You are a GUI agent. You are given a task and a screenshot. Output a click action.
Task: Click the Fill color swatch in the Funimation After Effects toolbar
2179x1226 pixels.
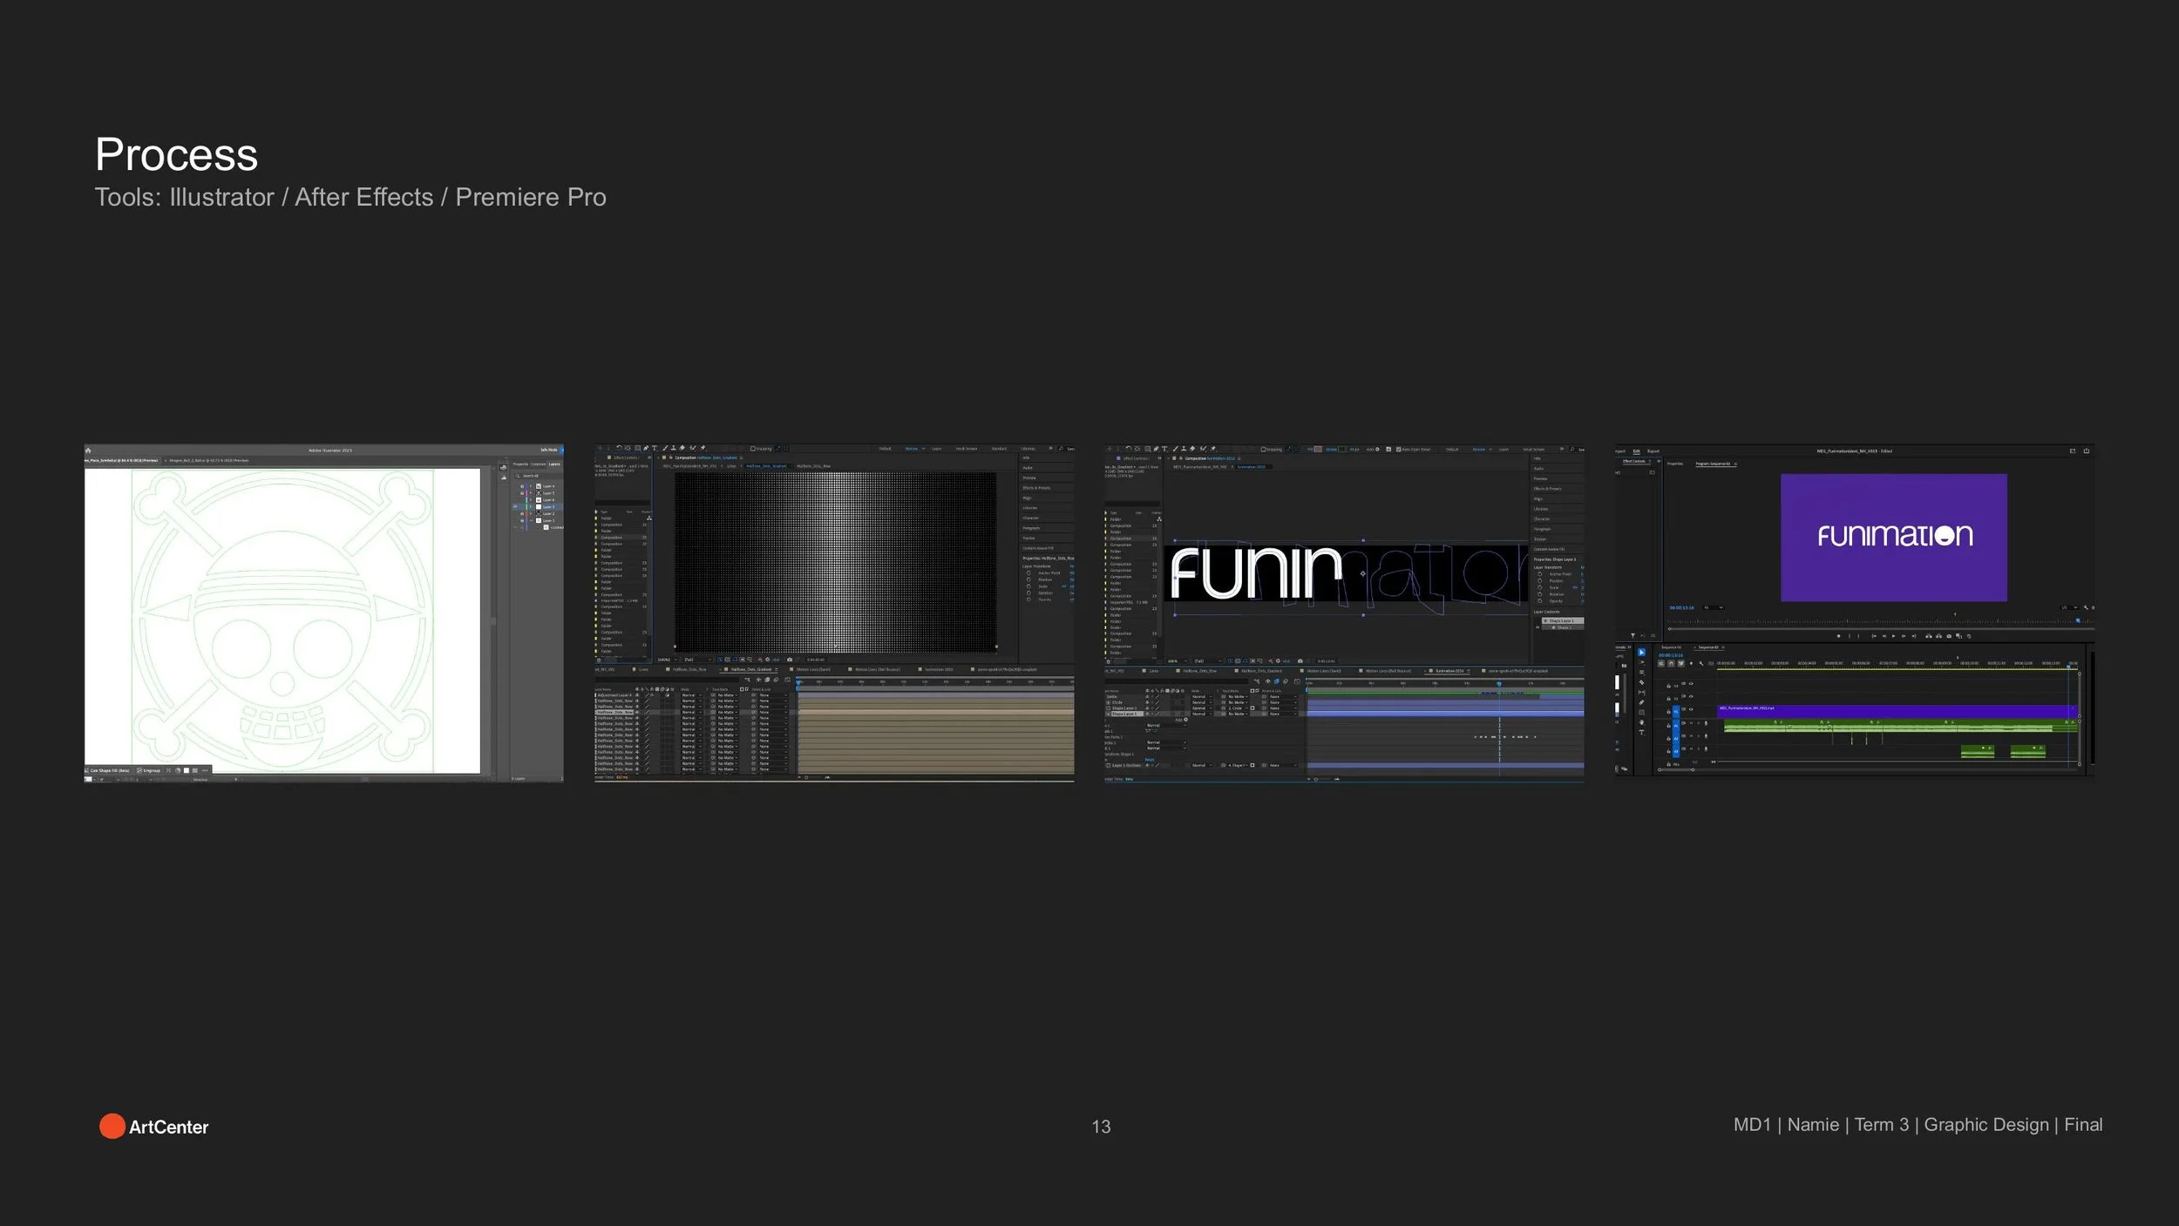point(1319,450)
